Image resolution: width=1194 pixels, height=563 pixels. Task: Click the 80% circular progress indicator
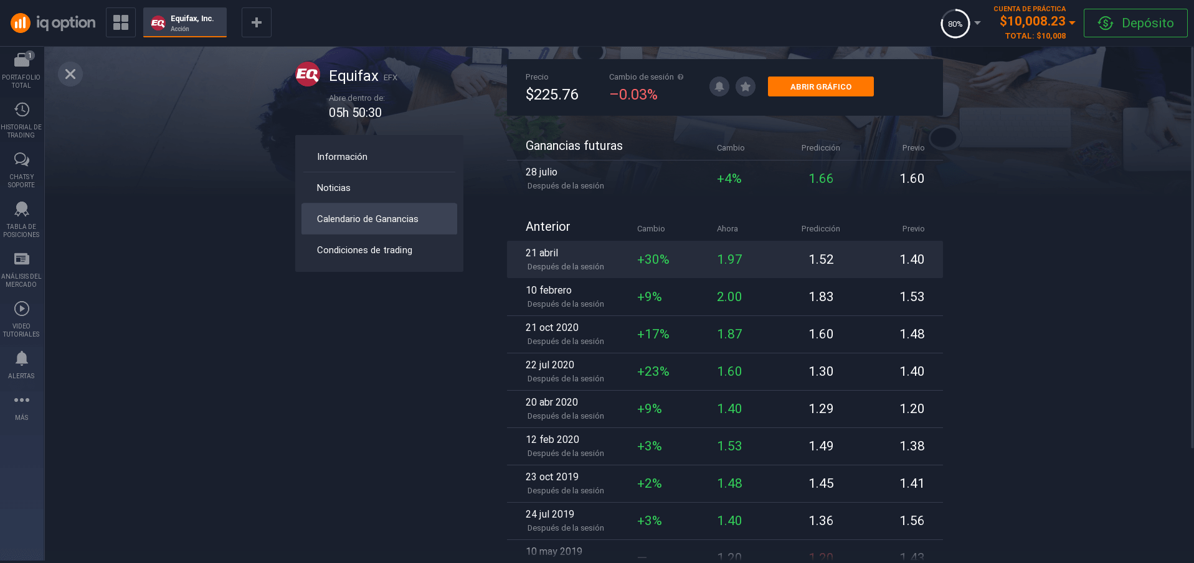coord(955,24)
